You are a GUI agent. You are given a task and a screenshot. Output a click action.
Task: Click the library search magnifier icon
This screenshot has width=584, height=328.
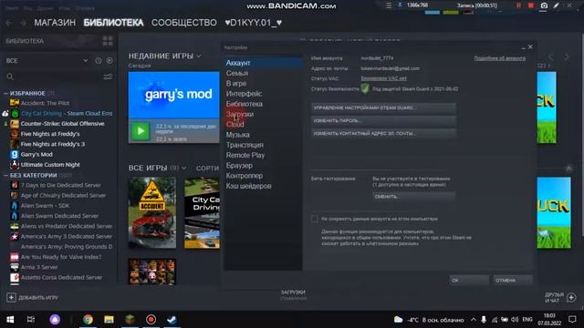(x=10, y=77)
